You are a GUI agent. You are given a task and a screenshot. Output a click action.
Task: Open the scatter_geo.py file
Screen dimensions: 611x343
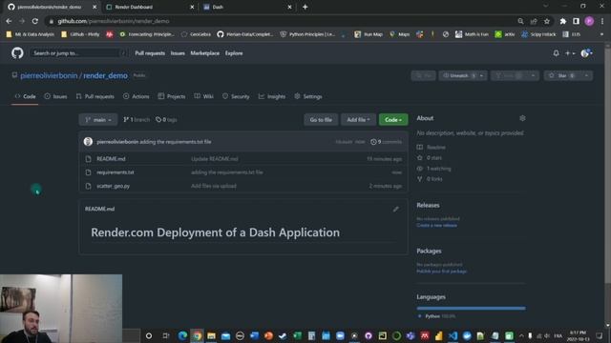114,187
